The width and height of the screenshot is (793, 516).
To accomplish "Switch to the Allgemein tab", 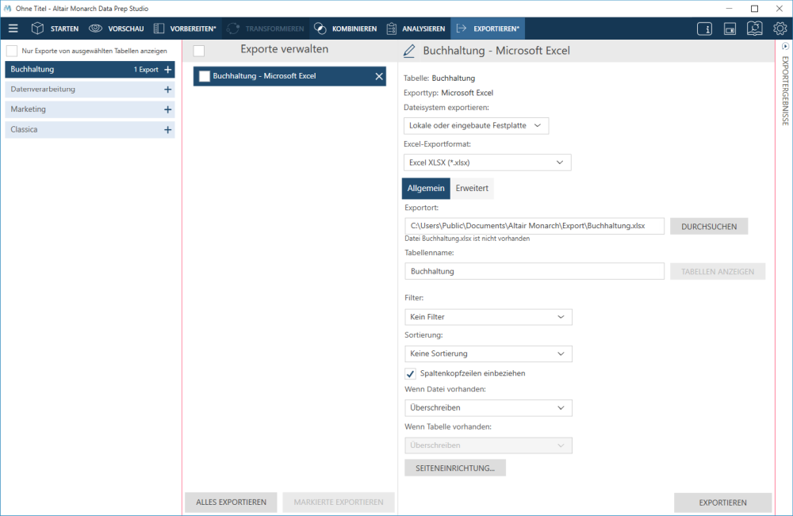I will coord(426,188).
